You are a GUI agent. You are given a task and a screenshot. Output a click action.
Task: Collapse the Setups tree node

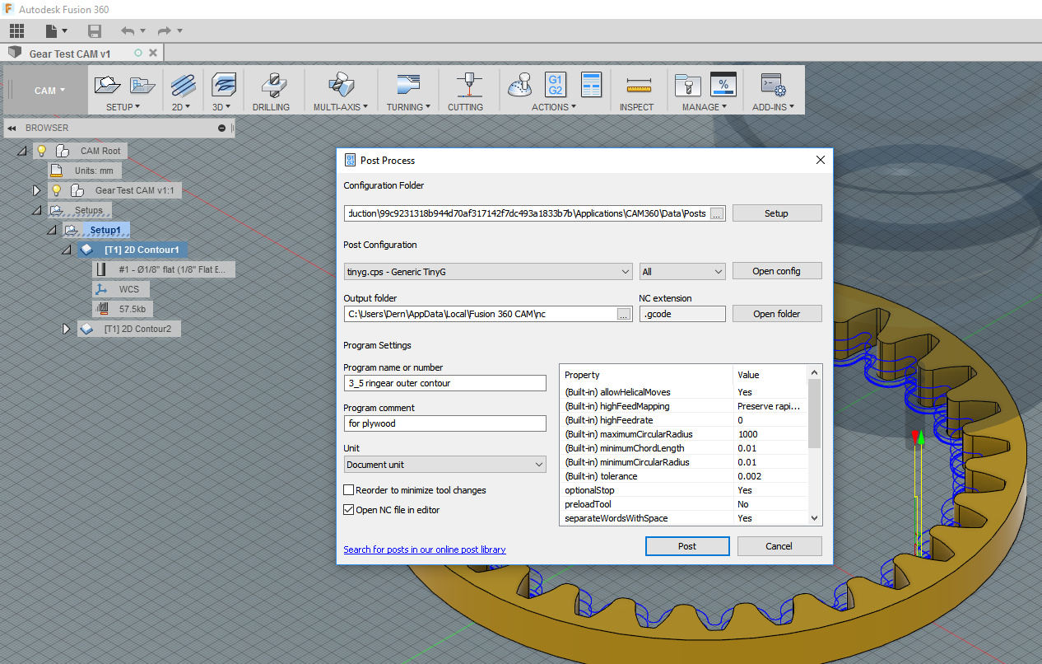[x=36, y=210]
